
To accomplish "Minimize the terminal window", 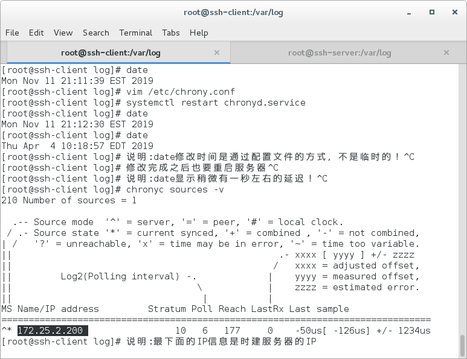I will click(x=409, y=13).
